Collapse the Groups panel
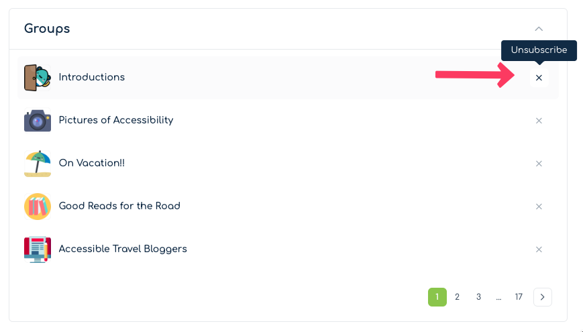The height and width of the screenshot is (332, 583). pos(539,29)
